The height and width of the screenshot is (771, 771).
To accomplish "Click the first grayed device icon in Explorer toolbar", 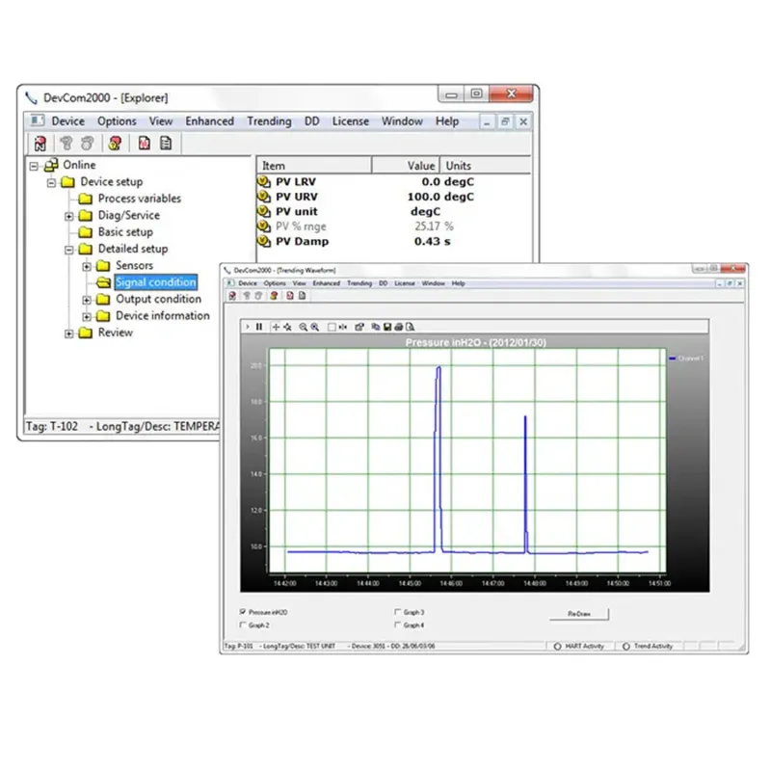I will tap(66, 143).
